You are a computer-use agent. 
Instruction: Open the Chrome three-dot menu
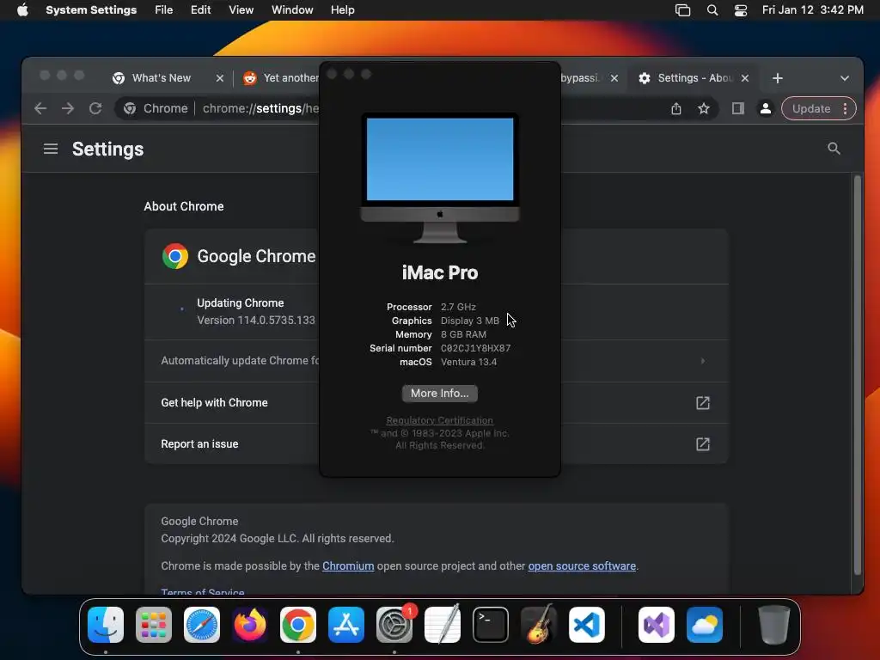[x=846, y=108]
